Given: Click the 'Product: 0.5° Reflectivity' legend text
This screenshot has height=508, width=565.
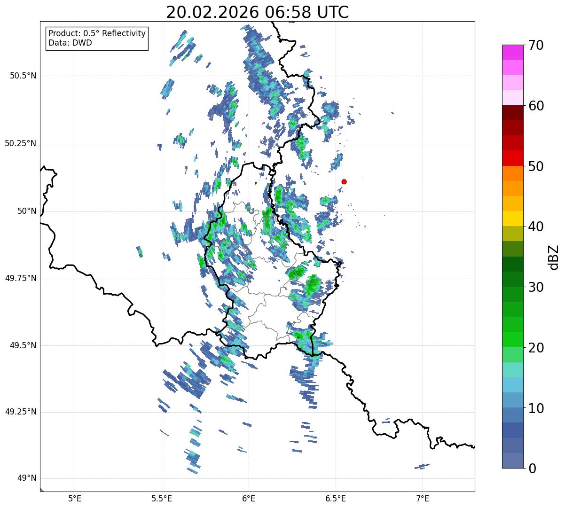Looking at the screenshot, I should pos(97,34).
